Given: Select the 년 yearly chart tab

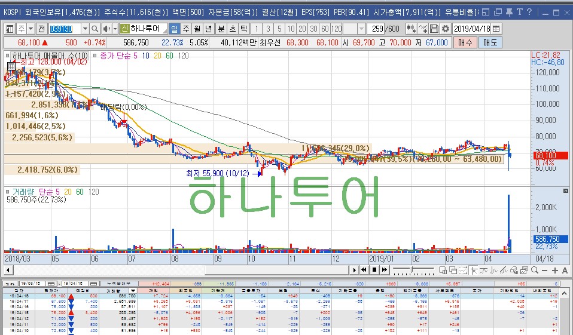Looking at the screenshot, I should 208,29.
